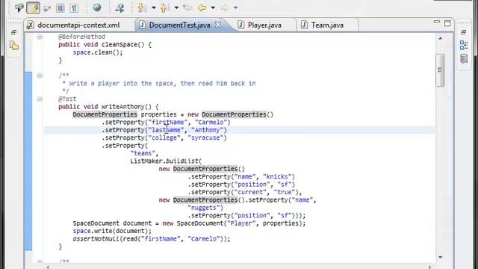Click the "nuggets" string literal
478x269 pixels.
(x=204, y=208)
